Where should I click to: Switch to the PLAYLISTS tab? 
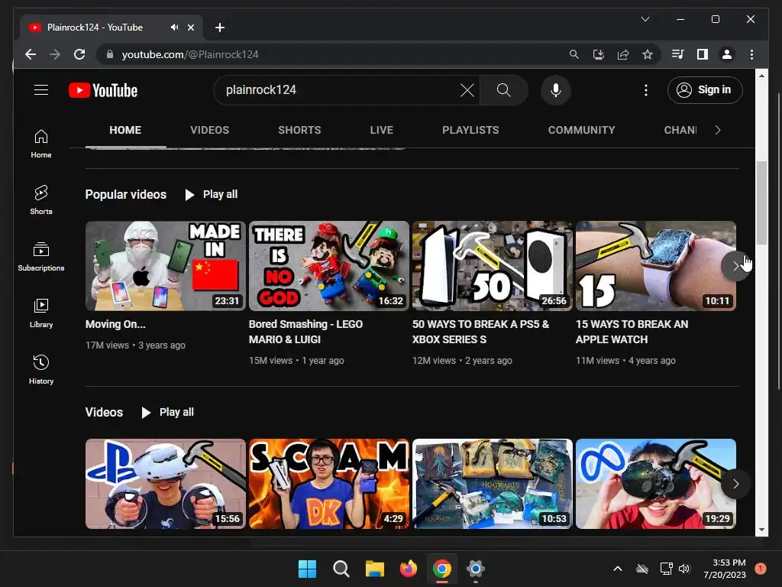pos(470,130)
